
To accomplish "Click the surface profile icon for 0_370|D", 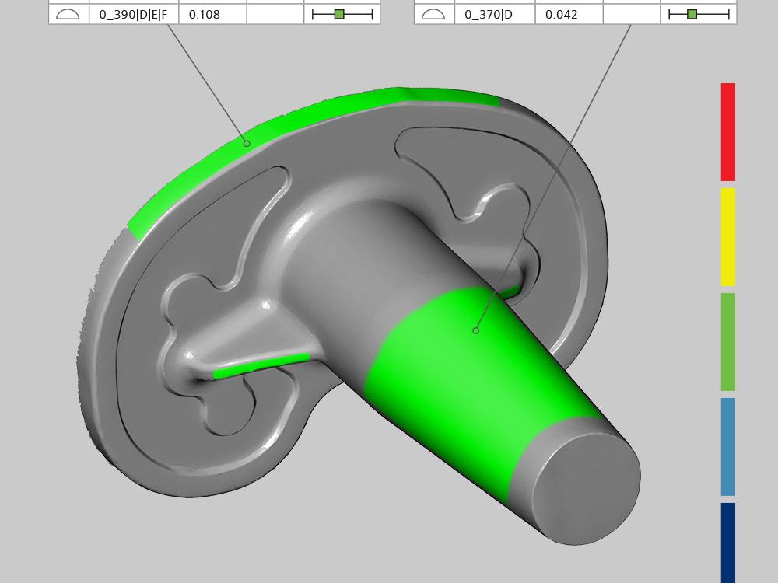I will point(433,14).
